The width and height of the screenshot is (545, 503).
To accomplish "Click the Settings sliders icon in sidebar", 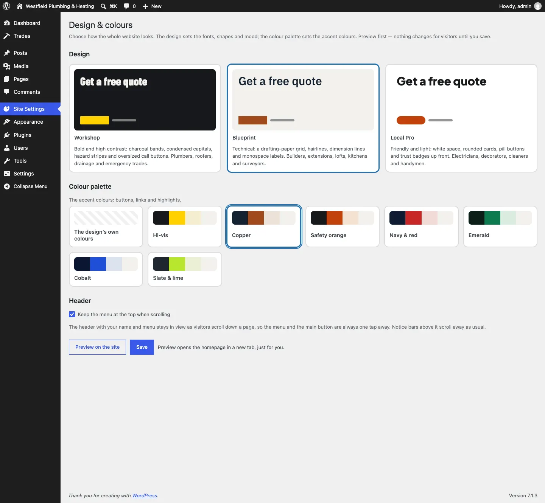I will (6, 174).
